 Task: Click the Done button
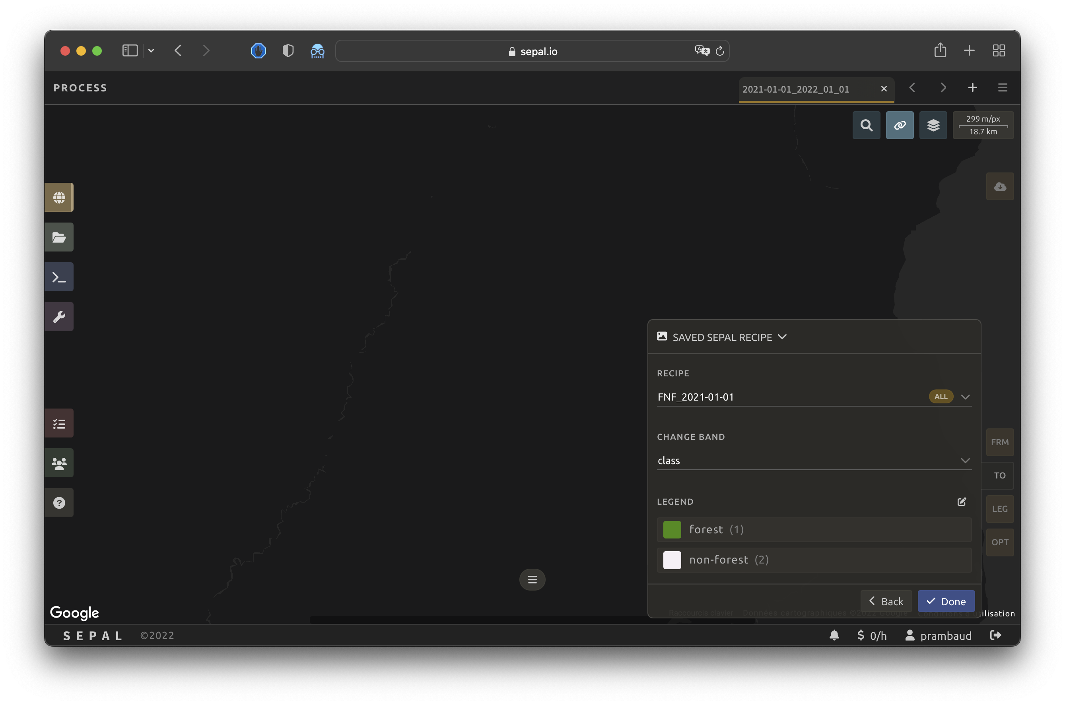pyautogui.click(x=946, y=602)
